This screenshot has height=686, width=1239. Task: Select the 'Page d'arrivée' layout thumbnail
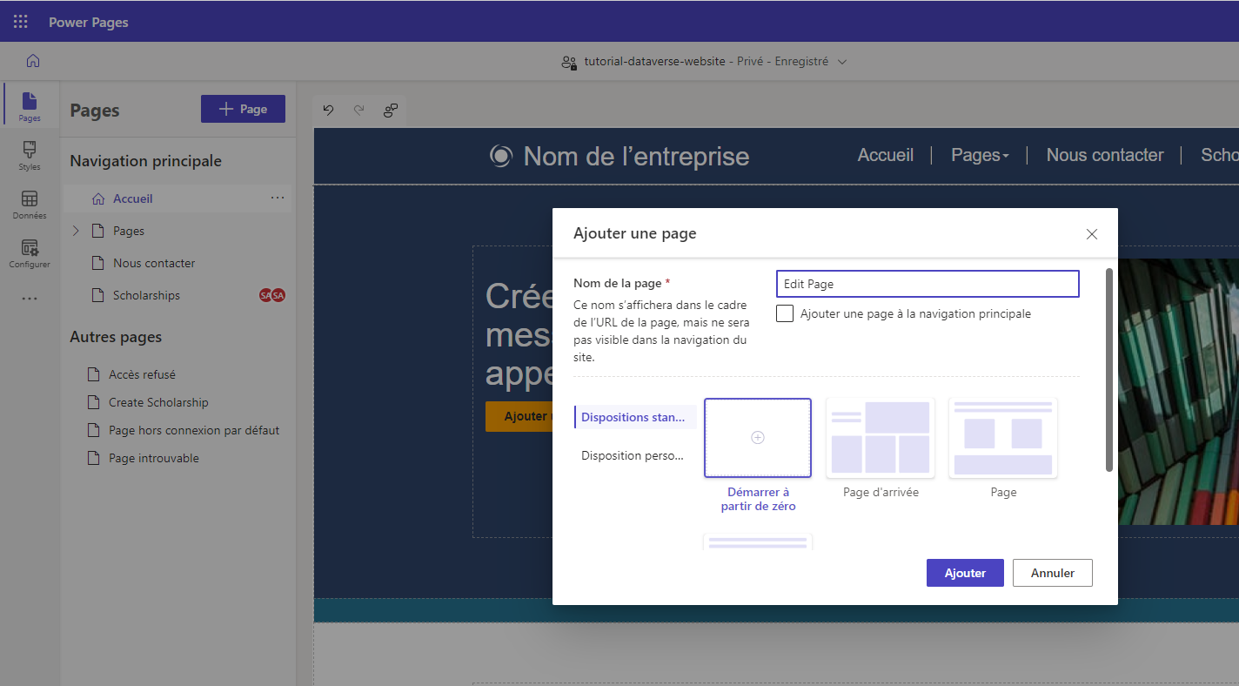[880, 438]
